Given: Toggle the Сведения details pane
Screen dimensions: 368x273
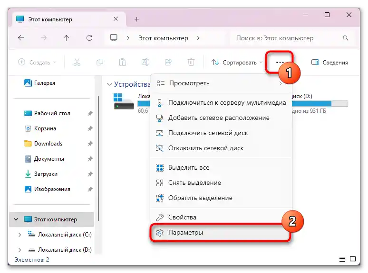Looking at the screenshot, I should 329,63.
